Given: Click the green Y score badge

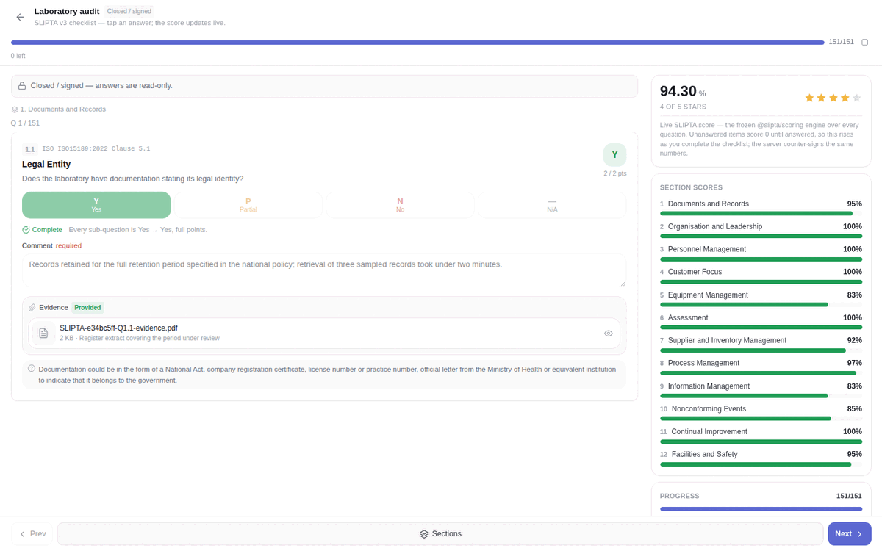Looking at the screenshot, I should click(x=614, y=154).
